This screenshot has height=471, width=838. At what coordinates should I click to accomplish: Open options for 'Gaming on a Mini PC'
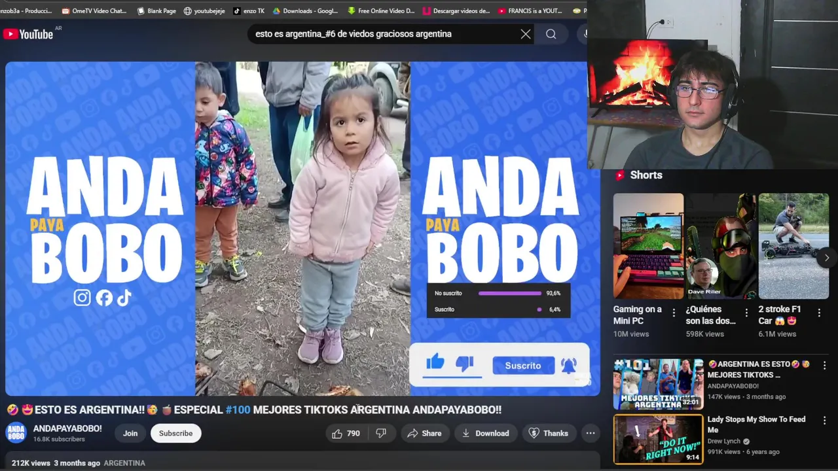[674, 313]
